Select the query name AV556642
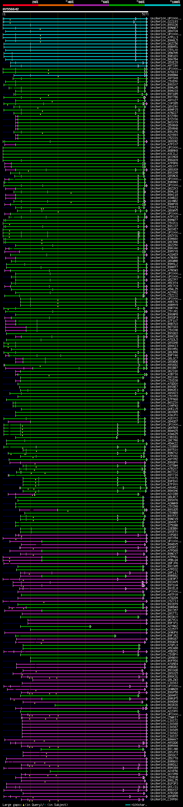 point(11,9)
